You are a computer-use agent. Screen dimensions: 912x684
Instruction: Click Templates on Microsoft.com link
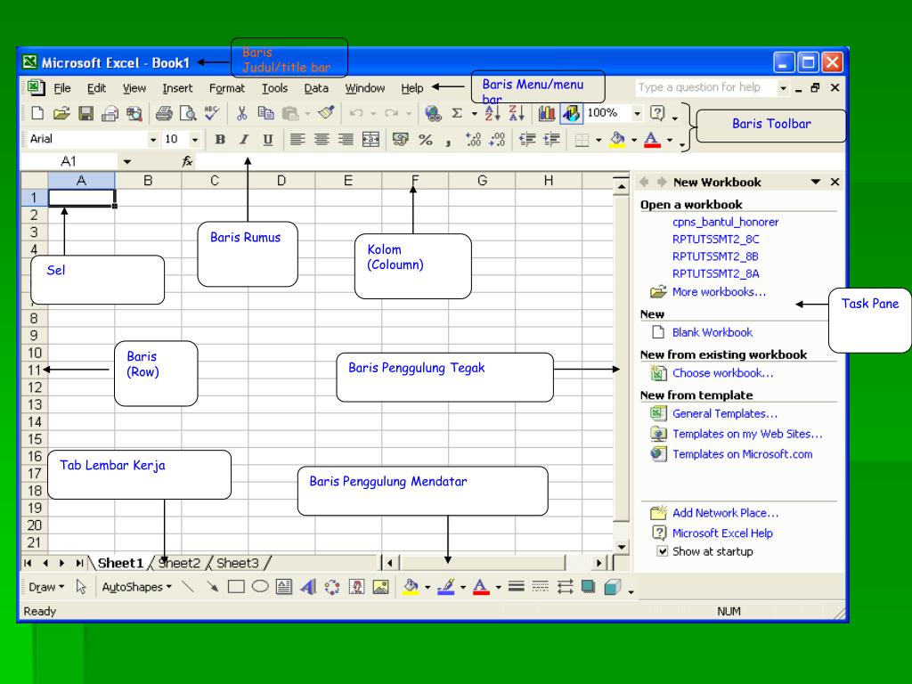(x=742, y=454)
